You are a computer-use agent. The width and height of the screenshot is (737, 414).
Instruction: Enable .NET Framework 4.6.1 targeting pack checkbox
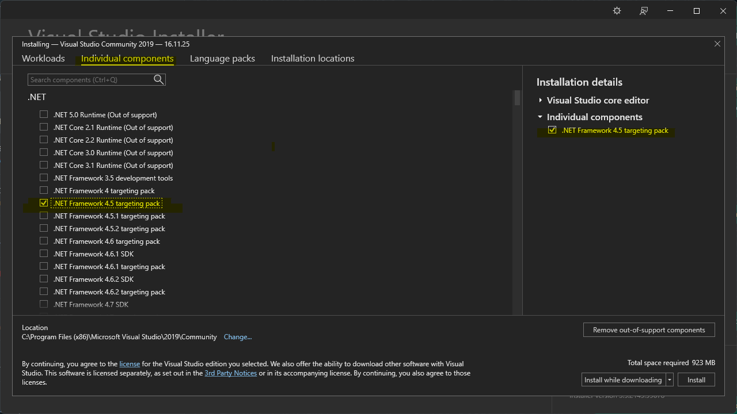pos(44,266)
